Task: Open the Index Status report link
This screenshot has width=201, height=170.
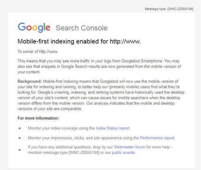Action: tap(113, 128)
